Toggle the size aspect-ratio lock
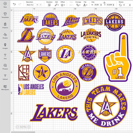This screenshot has height=133, width=133. pos(105,3)
